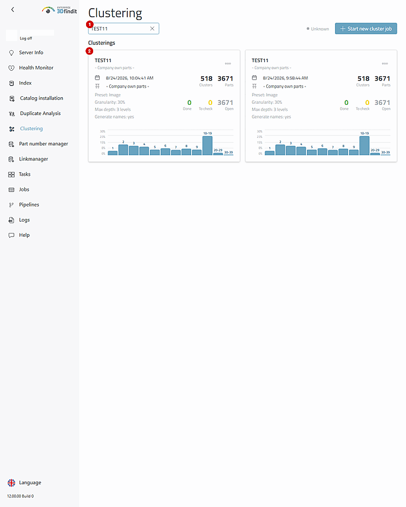
Task: Click Part number manager icon
Action: [x=11, y=144]
